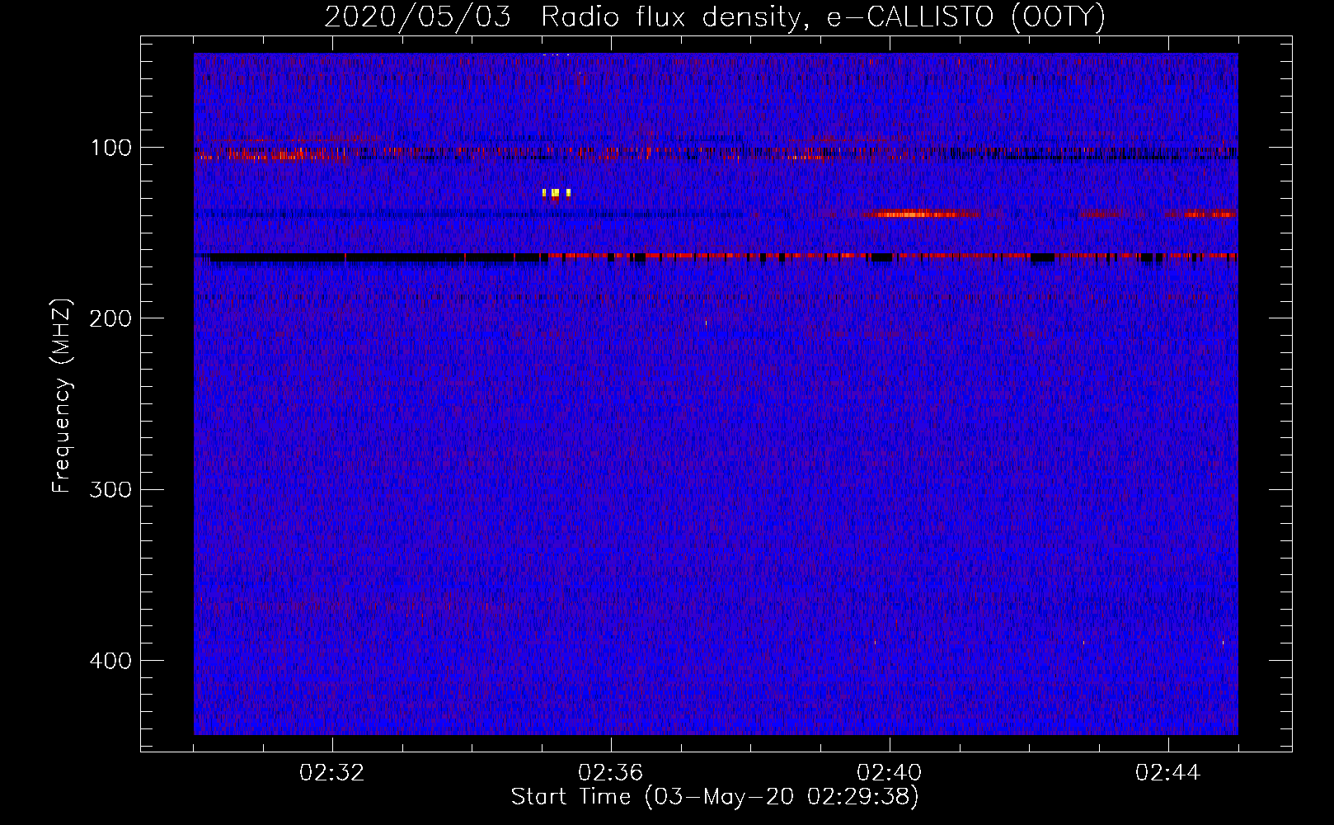Select the 'Frequency (MHZ)' y-axis label

62,395
